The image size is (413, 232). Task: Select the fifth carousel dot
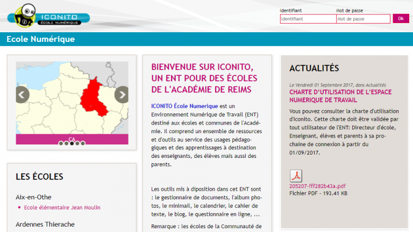click(83, 143)
